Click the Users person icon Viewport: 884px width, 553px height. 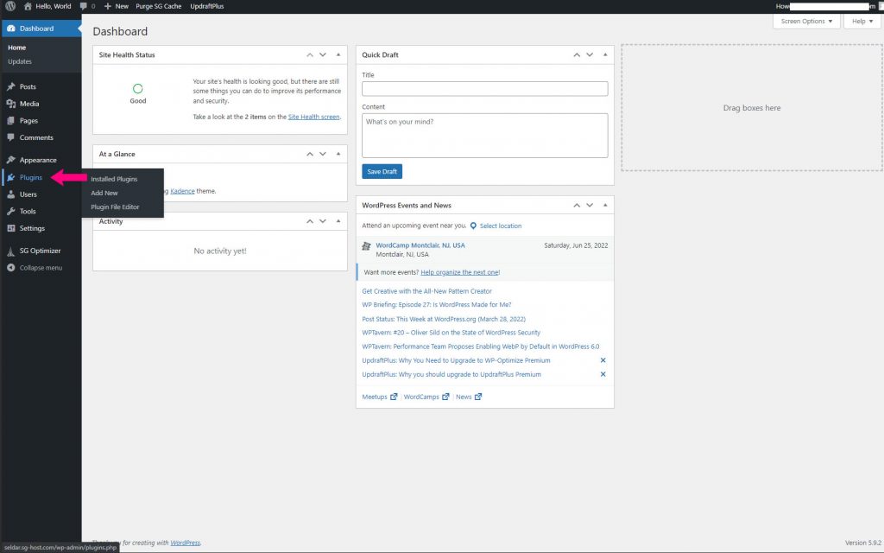click(x=10, y=194)
